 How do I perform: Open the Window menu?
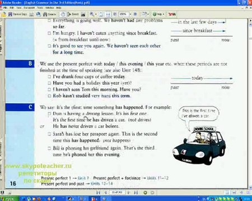pyautogui.click(x=50, y=8)
